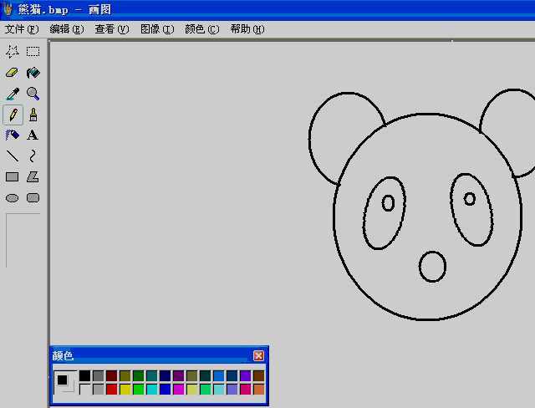This screenshot has width=535, height=408.
Task: Choose the brush tool
Action: (x=33, y=115)
